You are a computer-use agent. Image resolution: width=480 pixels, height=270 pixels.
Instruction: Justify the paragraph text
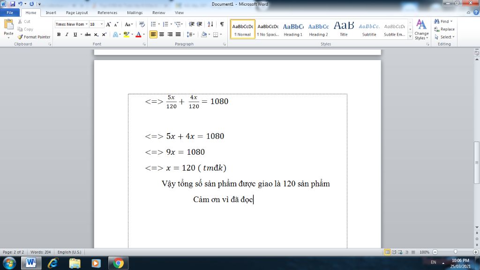click(178, 34)
